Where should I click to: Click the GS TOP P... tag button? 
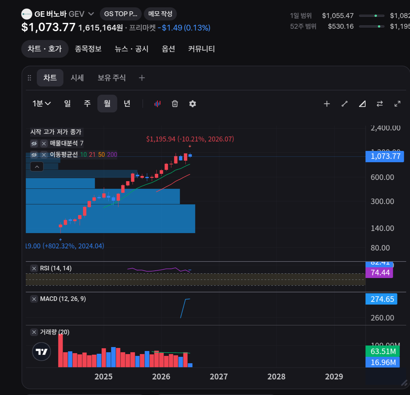(x=121, y=14)
